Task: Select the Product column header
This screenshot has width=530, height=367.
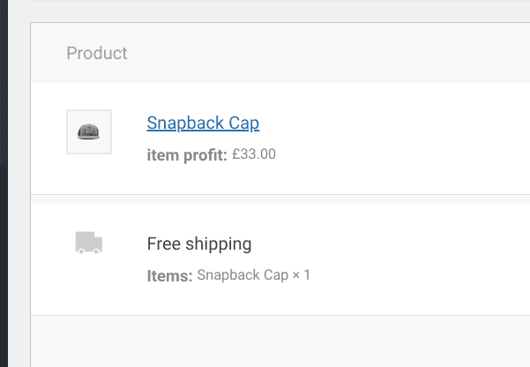Action: pos(97,53)
